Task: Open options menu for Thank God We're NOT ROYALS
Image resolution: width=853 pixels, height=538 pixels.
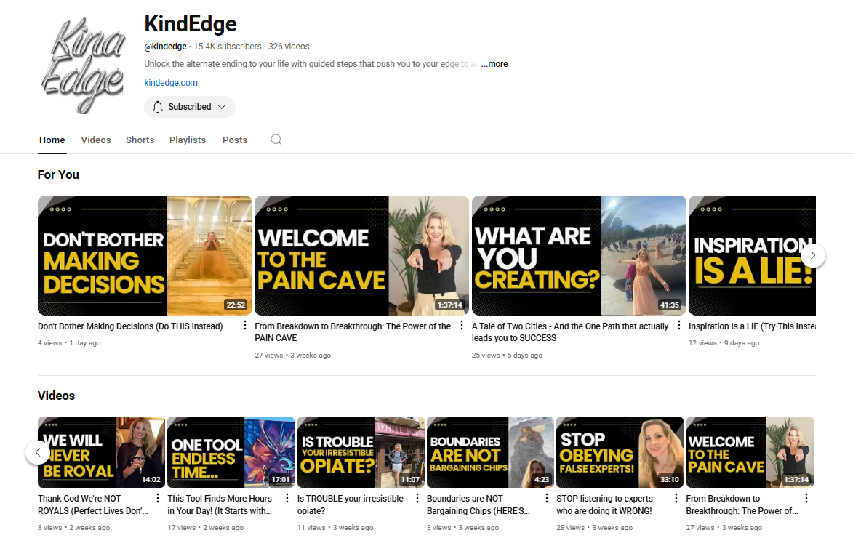Action: coord(158,498)
